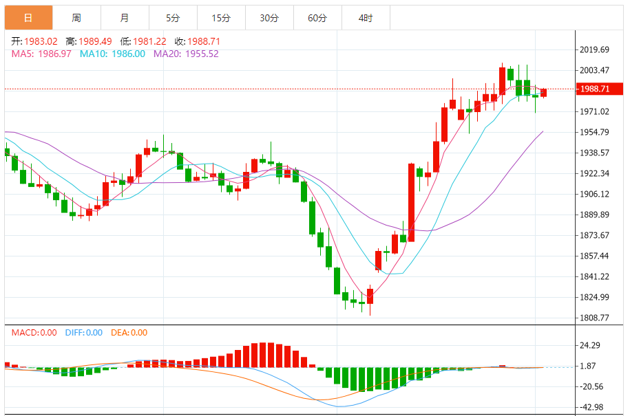Click the 1857.44 price axis label
This screenshot has height=416, width=630.
point(594,256)
